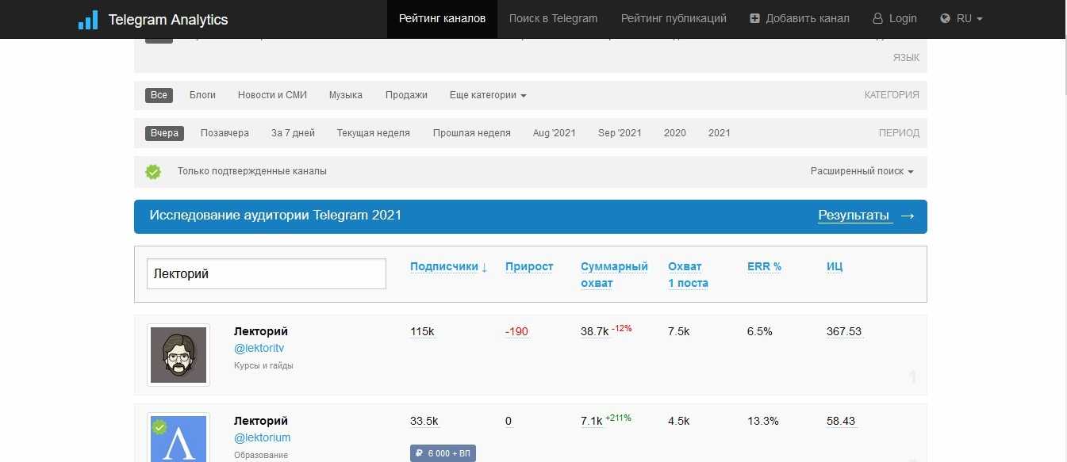Open the Рейтинг публикаций tab

[674, 18]
